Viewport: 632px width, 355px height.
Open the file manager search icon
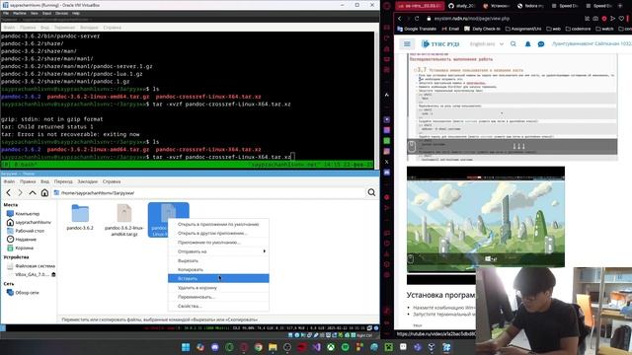pos(371,193)
